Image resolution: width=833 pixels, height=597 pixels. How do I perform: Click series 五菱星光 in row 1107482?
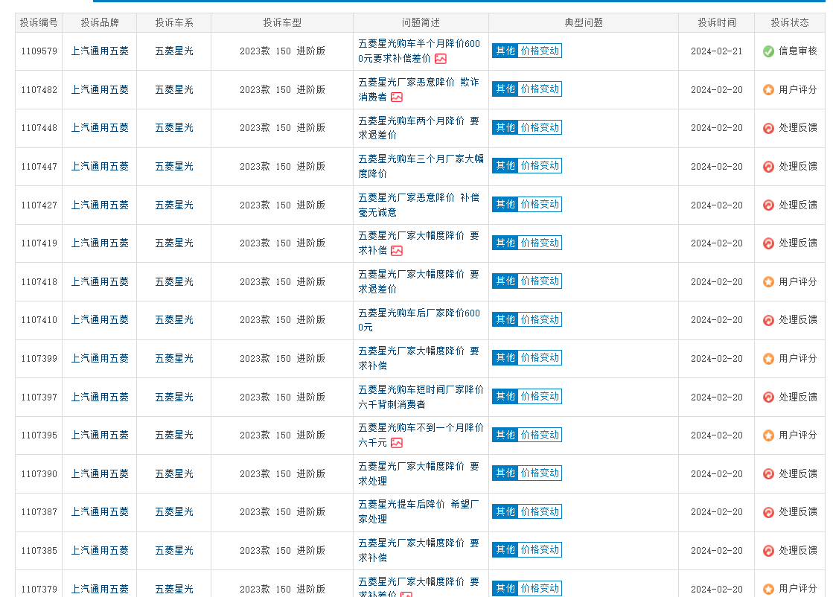click(x=174, y=90)
